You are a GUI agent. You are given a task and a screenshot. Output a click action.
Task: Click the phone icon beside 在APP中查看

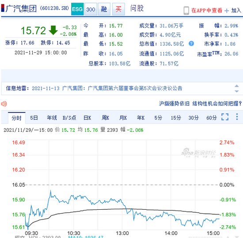pos(186,11)
